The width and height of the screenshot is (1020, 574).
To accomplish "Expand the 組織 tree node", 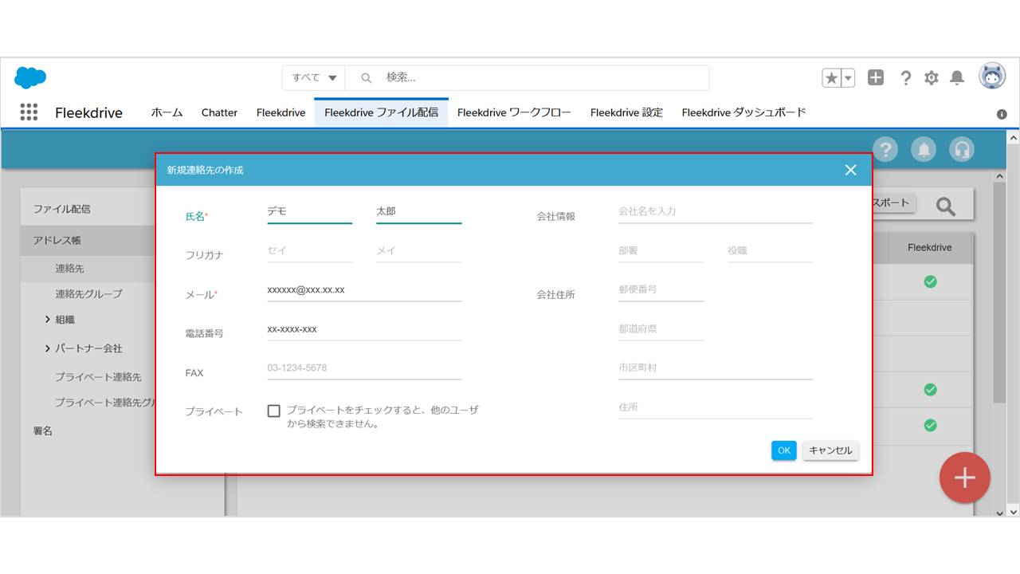I will tap(49, 320).
